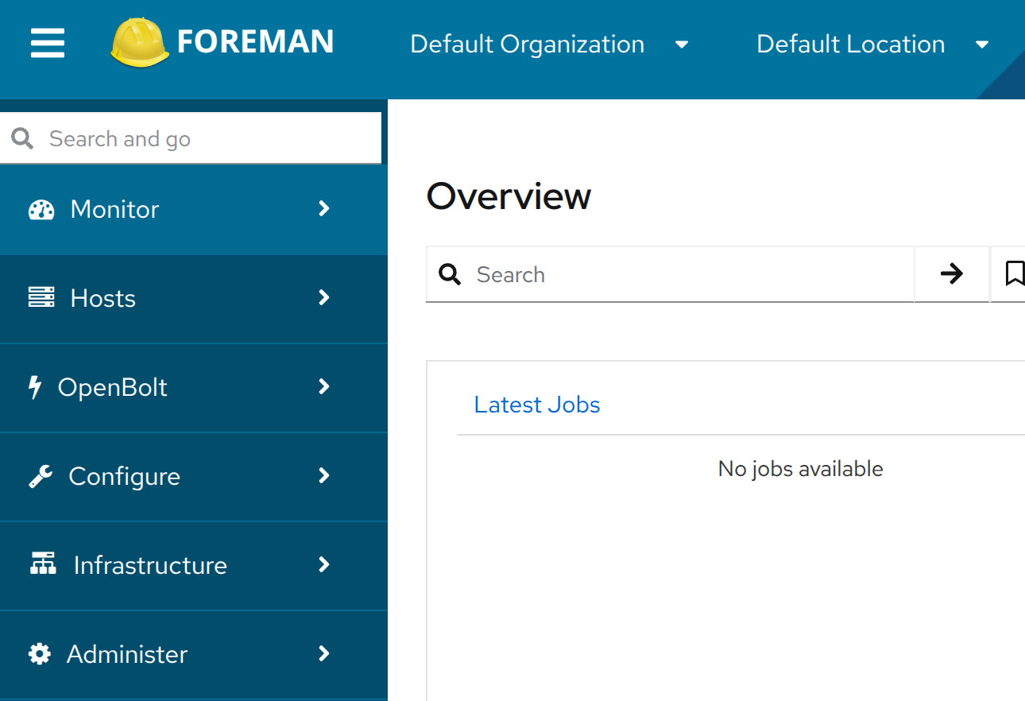Click the hamburger navigation icon
Image resolution: width=1025 pixels, height=701 pixels.
pos(47,43)
